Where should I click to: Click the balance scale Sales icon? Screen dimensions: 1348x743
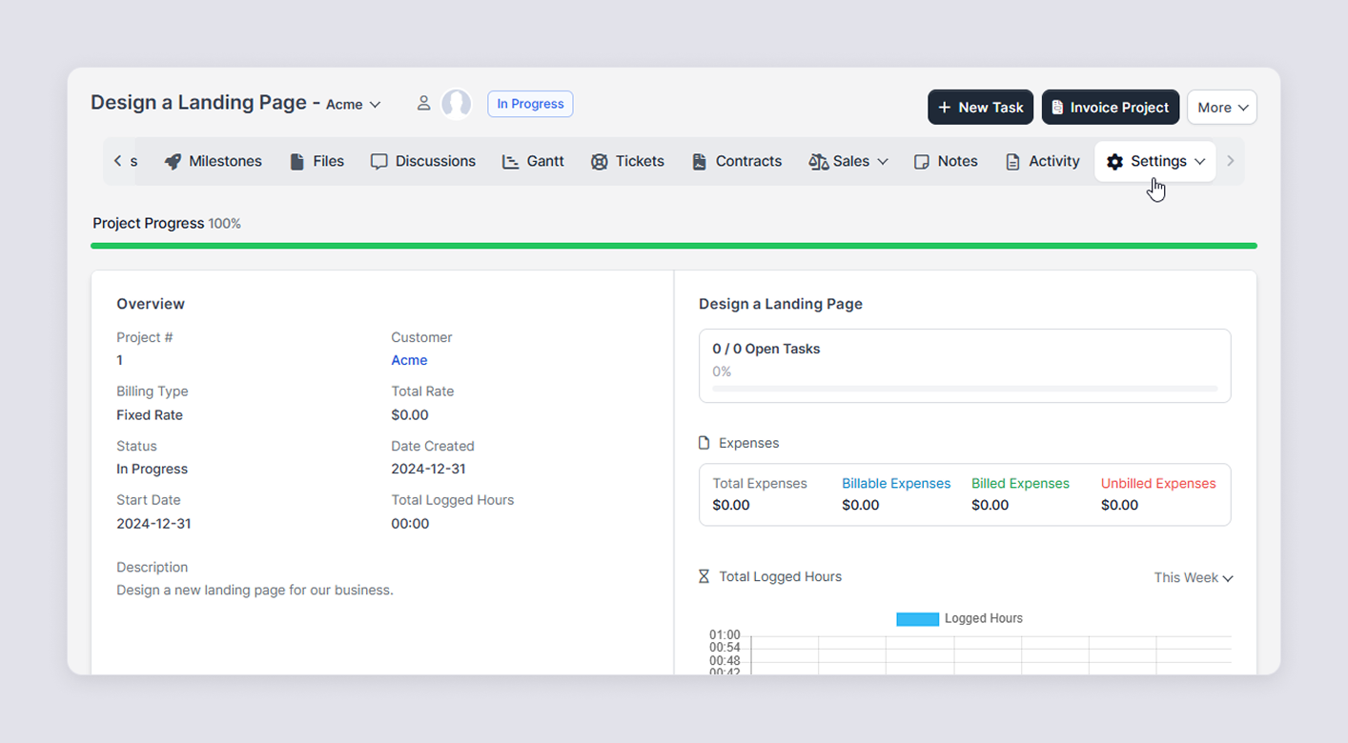[x=818, y=162]
